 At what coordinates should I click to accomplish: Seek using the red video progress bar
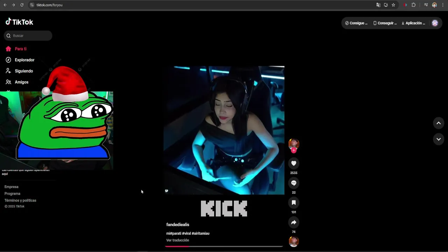(224, 246)
